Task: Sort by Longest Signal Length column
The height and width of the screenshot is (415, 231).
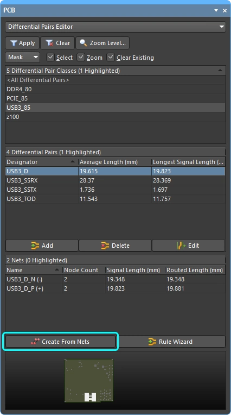Action: [188, 162]
